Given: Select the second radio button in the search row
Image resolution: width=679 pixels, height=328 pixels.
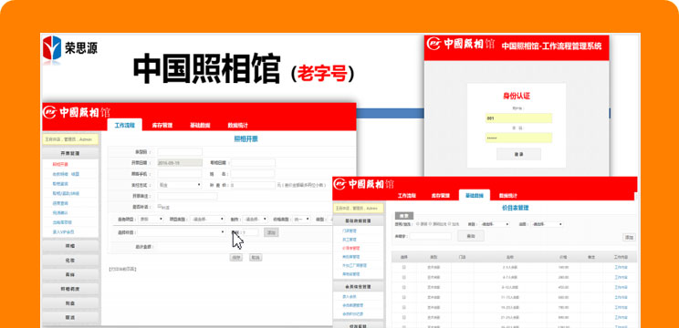Looking at the screenshot, I should [x=431, y=224].
